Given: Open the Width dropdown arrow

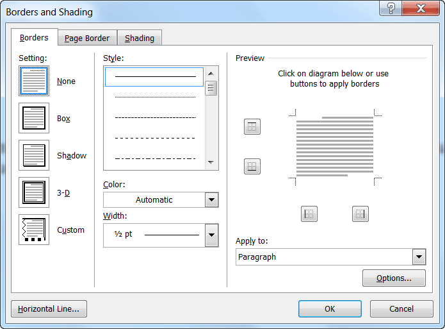Looking at the screenshot, I should click(211, 235).
